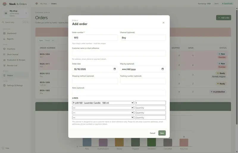Image resolution: width=238 pixels, height=153 pixels.
Task: Click the Reports sidebar icon
Action: pos(4,39)
